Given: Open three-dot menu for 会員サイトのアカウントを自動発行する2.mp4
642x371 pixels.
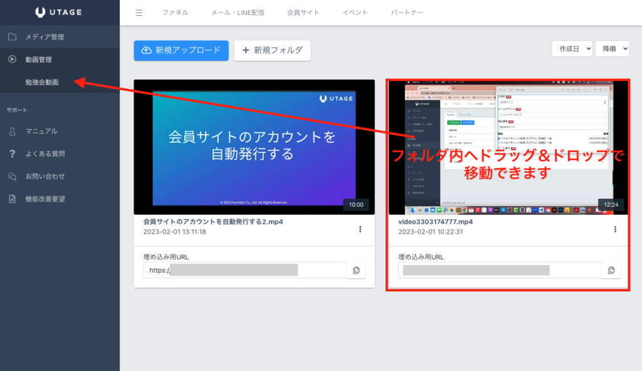Looking at the screenshot, I should pyautogui.click(x=360, y=229).
